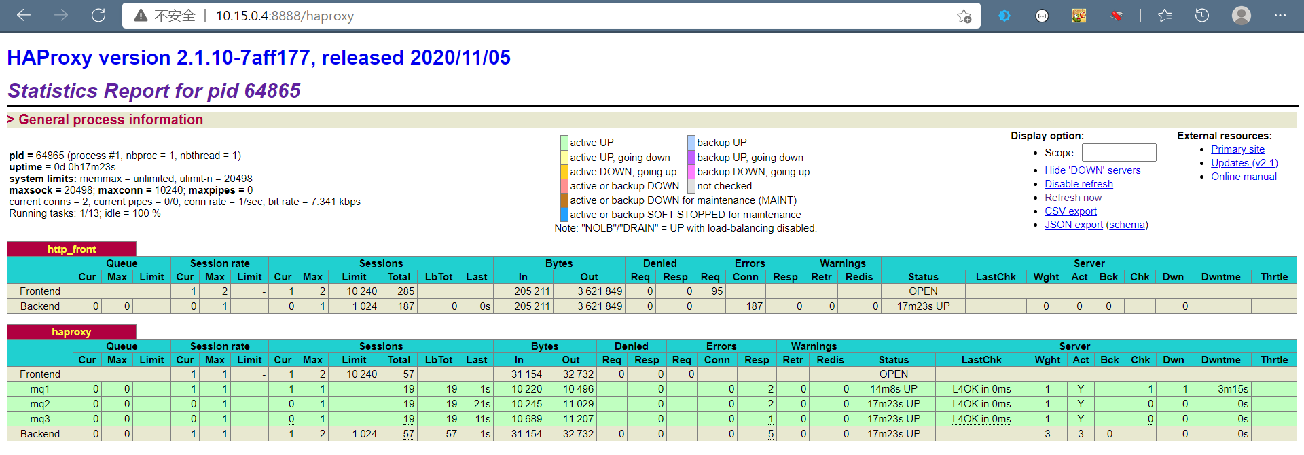
Task: Click the mq1 server row name
Action: (40, 389)
